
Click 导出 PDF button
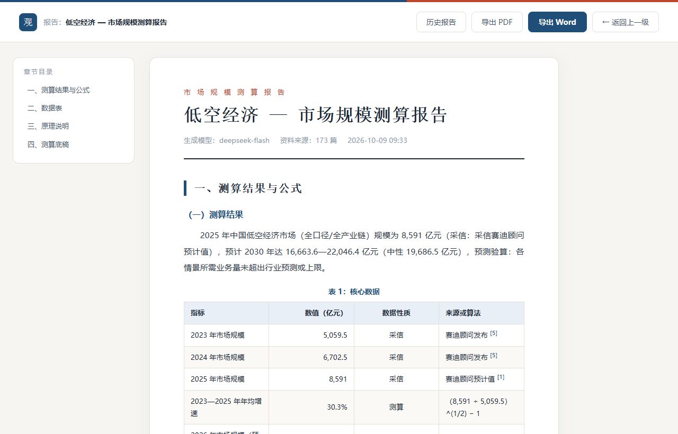pos(497,22)
